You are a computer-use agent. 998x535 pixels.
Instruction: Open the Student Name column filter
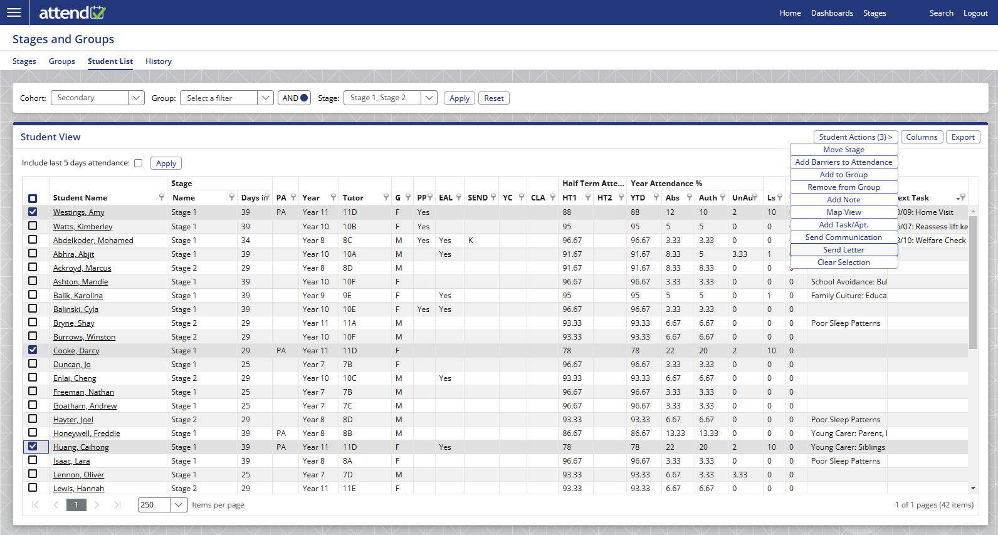[161, 197]
